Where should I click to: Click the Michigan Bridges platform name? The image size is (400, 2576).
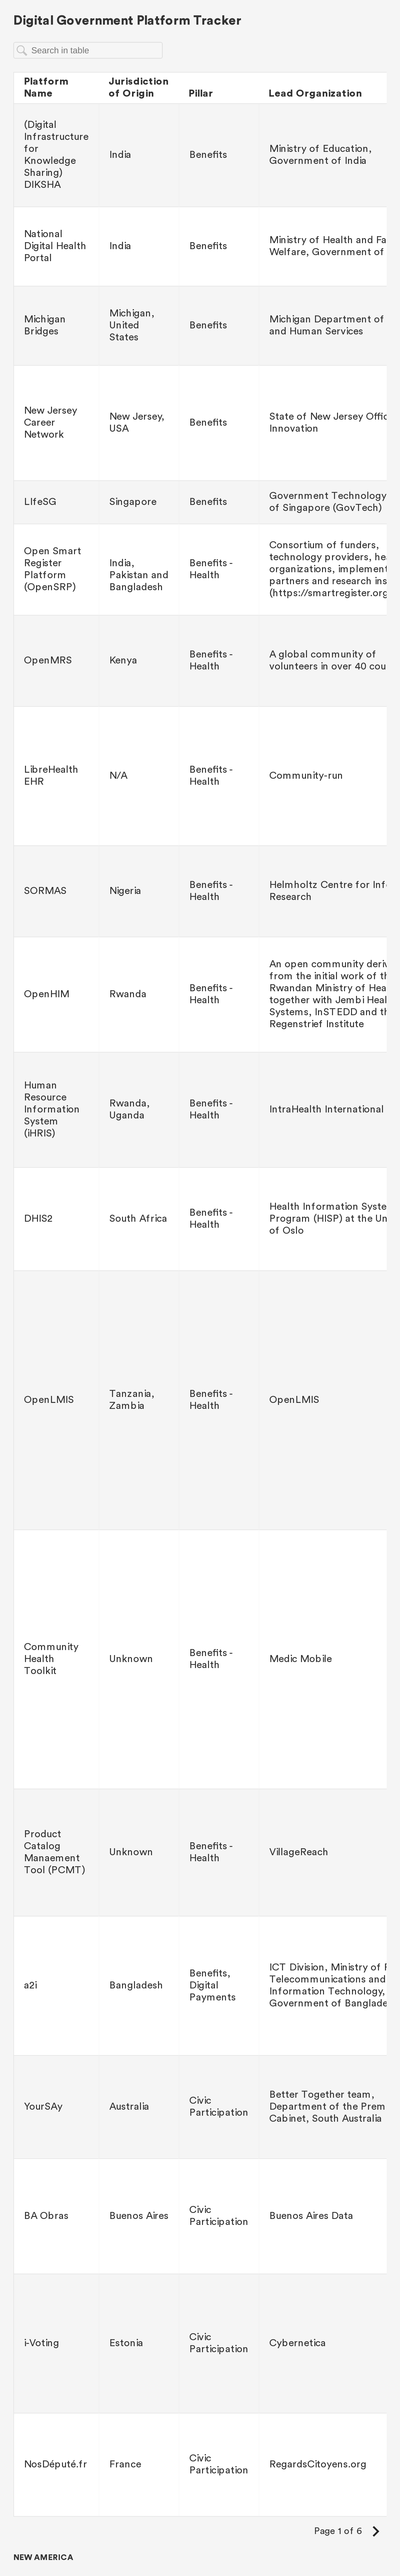pos(45,325)
